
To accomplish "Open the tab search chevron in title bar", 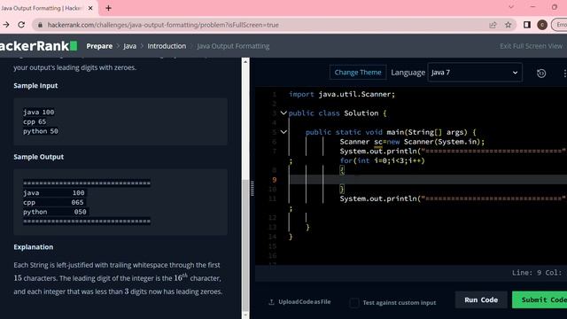I will pyautogui.click(x=511, y=7).
